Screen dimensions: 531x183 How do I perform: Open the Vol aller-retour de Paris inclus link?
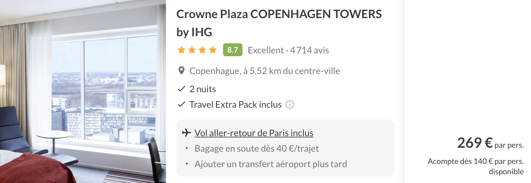click(254, 133)
